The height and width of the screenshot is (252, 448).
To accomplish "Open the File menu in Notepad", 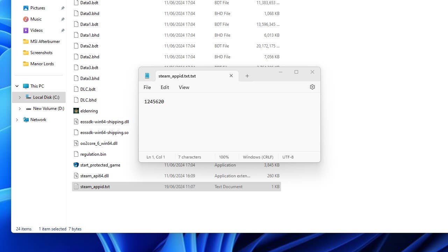I will (147, 87).
